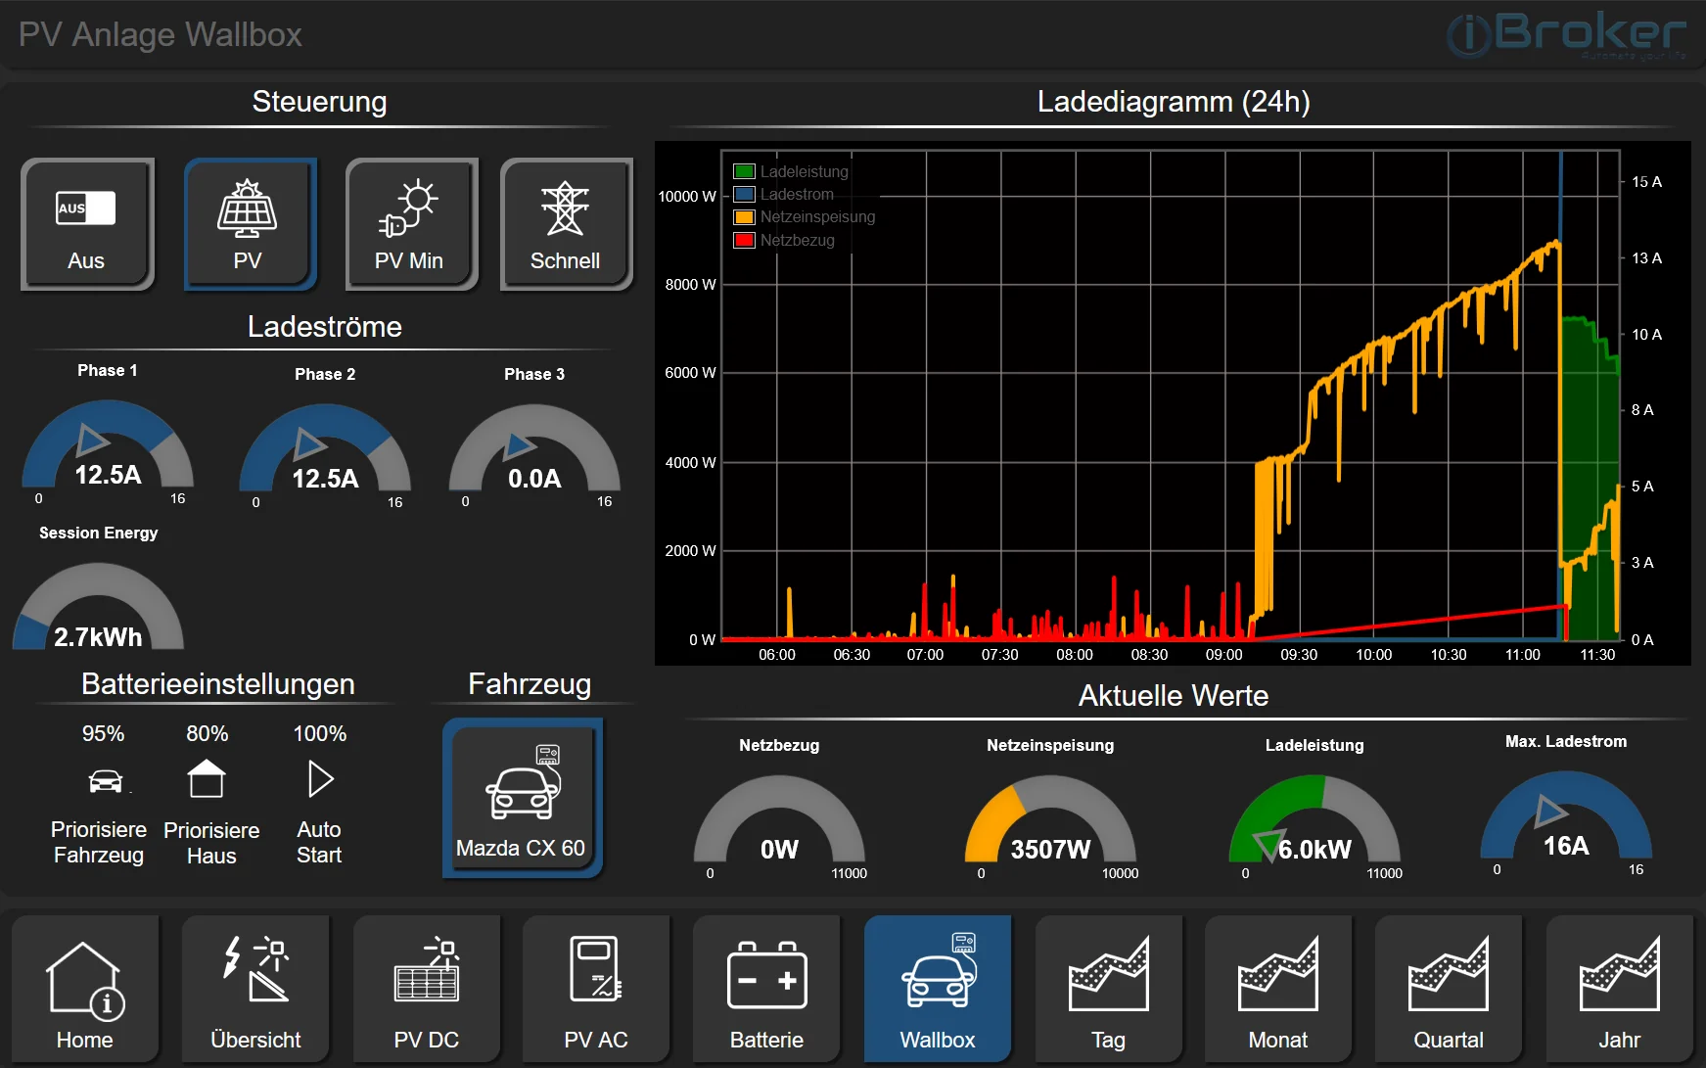
Task: Click the ioBroker logo
Action: coord(1566,35)
